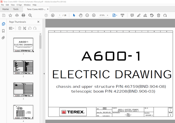Open the Attachments paperclip panel
Image resolution: width=175 pixels, height=123 pixels.
(x=3, y=38)
